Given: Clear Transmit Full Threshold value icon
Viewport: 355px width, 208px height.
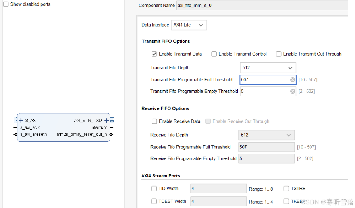Looking at the screenshot, I should pos(293,80).
